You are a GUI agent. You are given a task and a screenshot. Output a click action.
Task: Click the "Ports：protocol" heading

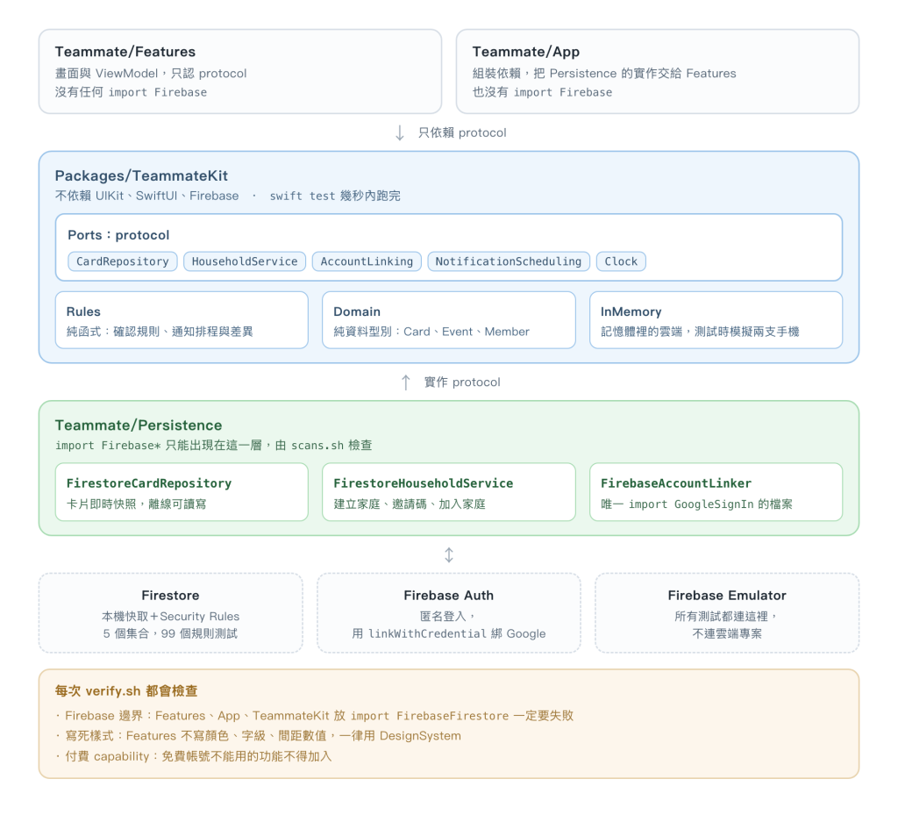coord(118,235)
